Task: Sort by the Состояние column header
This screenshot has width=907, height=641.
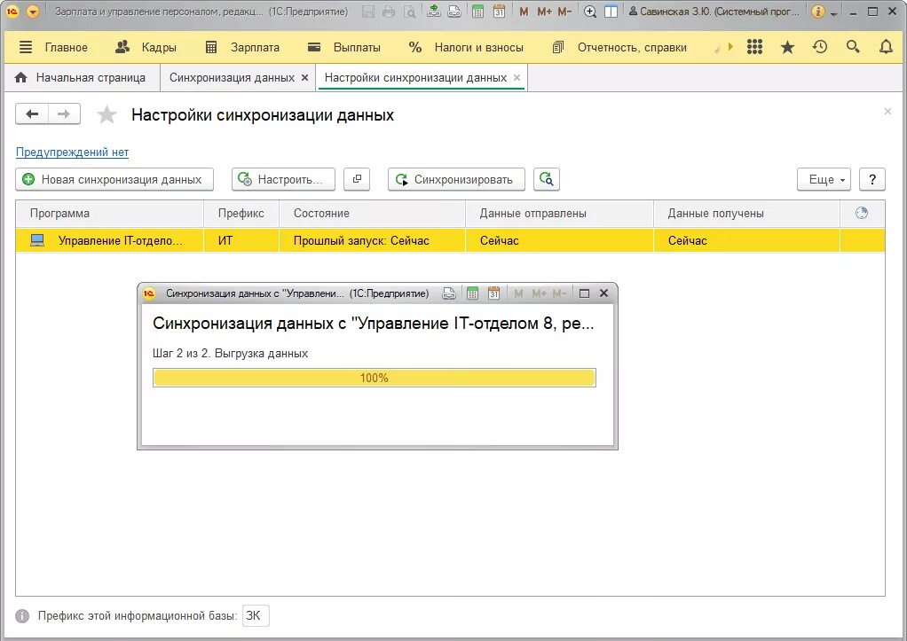Action: 372,214
